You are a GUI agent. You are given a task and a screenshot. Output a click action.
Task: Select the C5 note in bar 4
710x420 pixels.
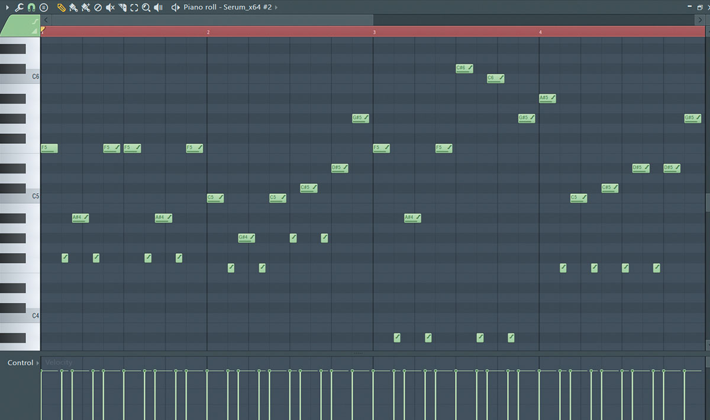579,198
